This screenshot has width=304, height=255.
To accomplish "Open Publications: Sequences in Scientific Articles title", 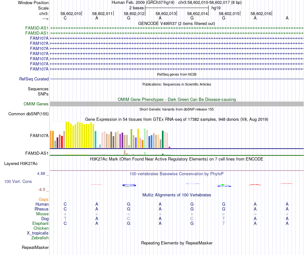I will point(177,84).
